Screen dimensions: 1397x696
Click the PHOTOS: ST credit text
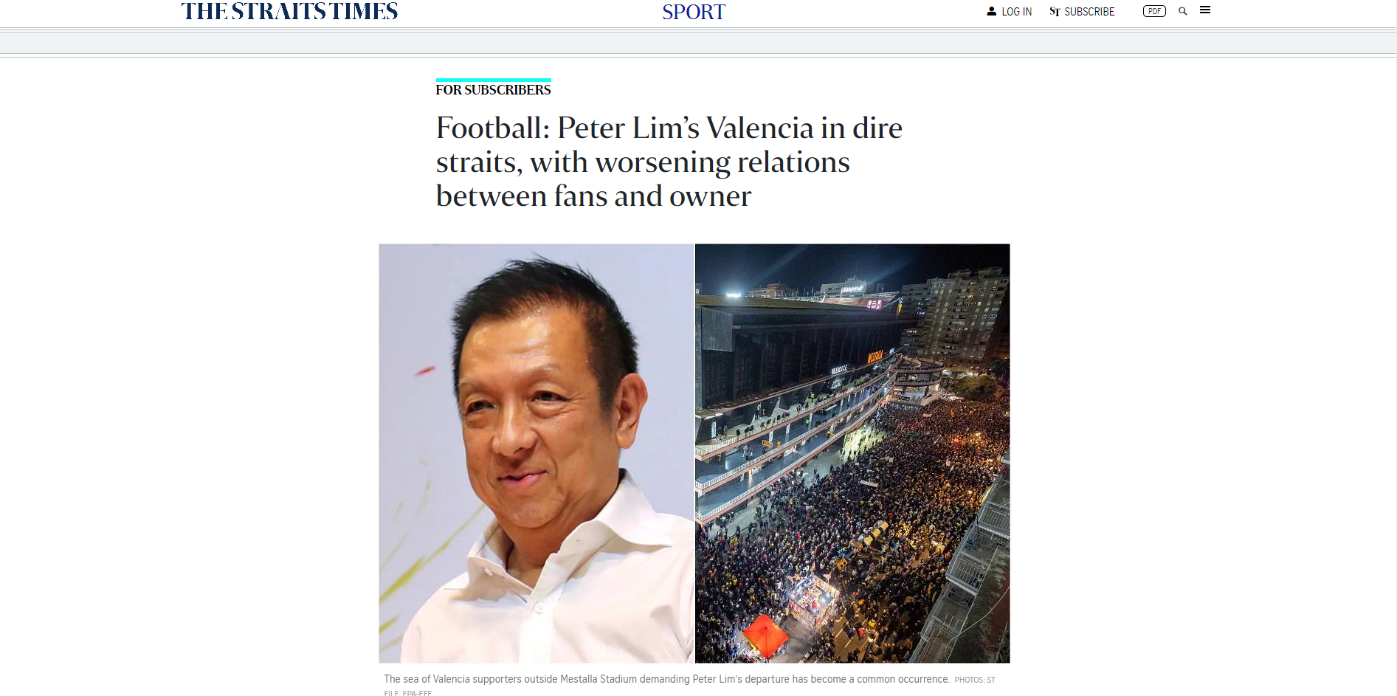974,680
